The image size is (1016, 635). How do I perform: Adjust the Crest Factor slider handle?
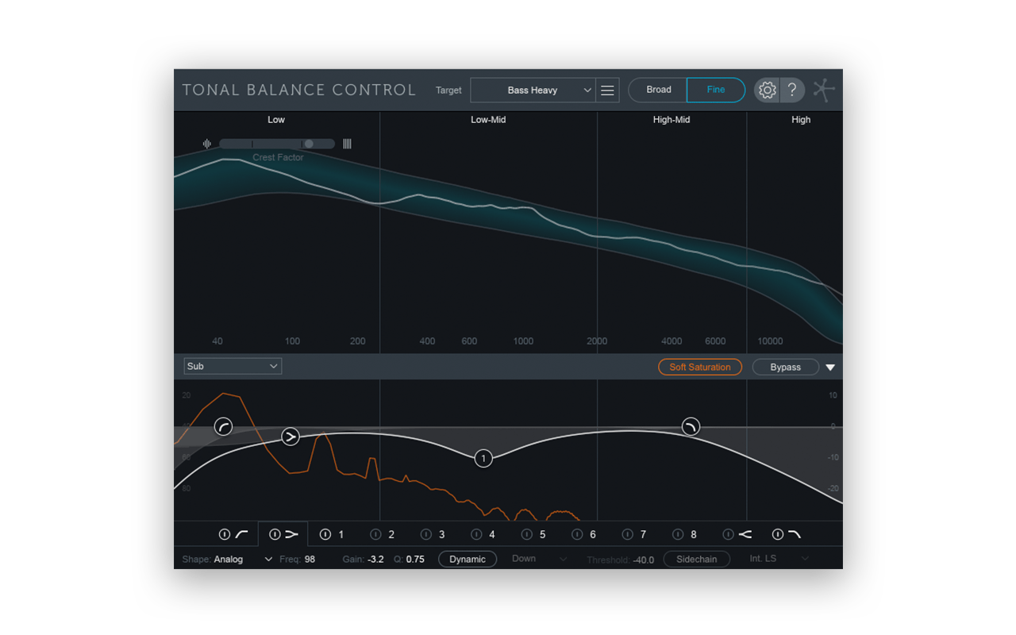tap(308, 143)
